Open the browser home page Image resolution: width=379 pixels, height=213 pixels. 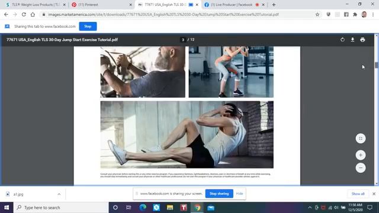point(33,14)
